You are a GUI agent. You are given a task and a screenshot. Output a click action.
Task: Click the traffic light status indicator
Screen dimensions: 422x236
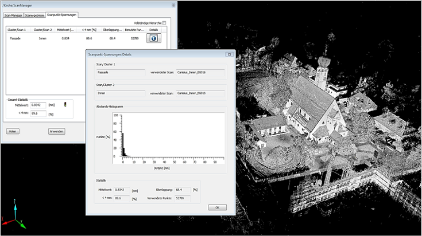tap(65, 104)
